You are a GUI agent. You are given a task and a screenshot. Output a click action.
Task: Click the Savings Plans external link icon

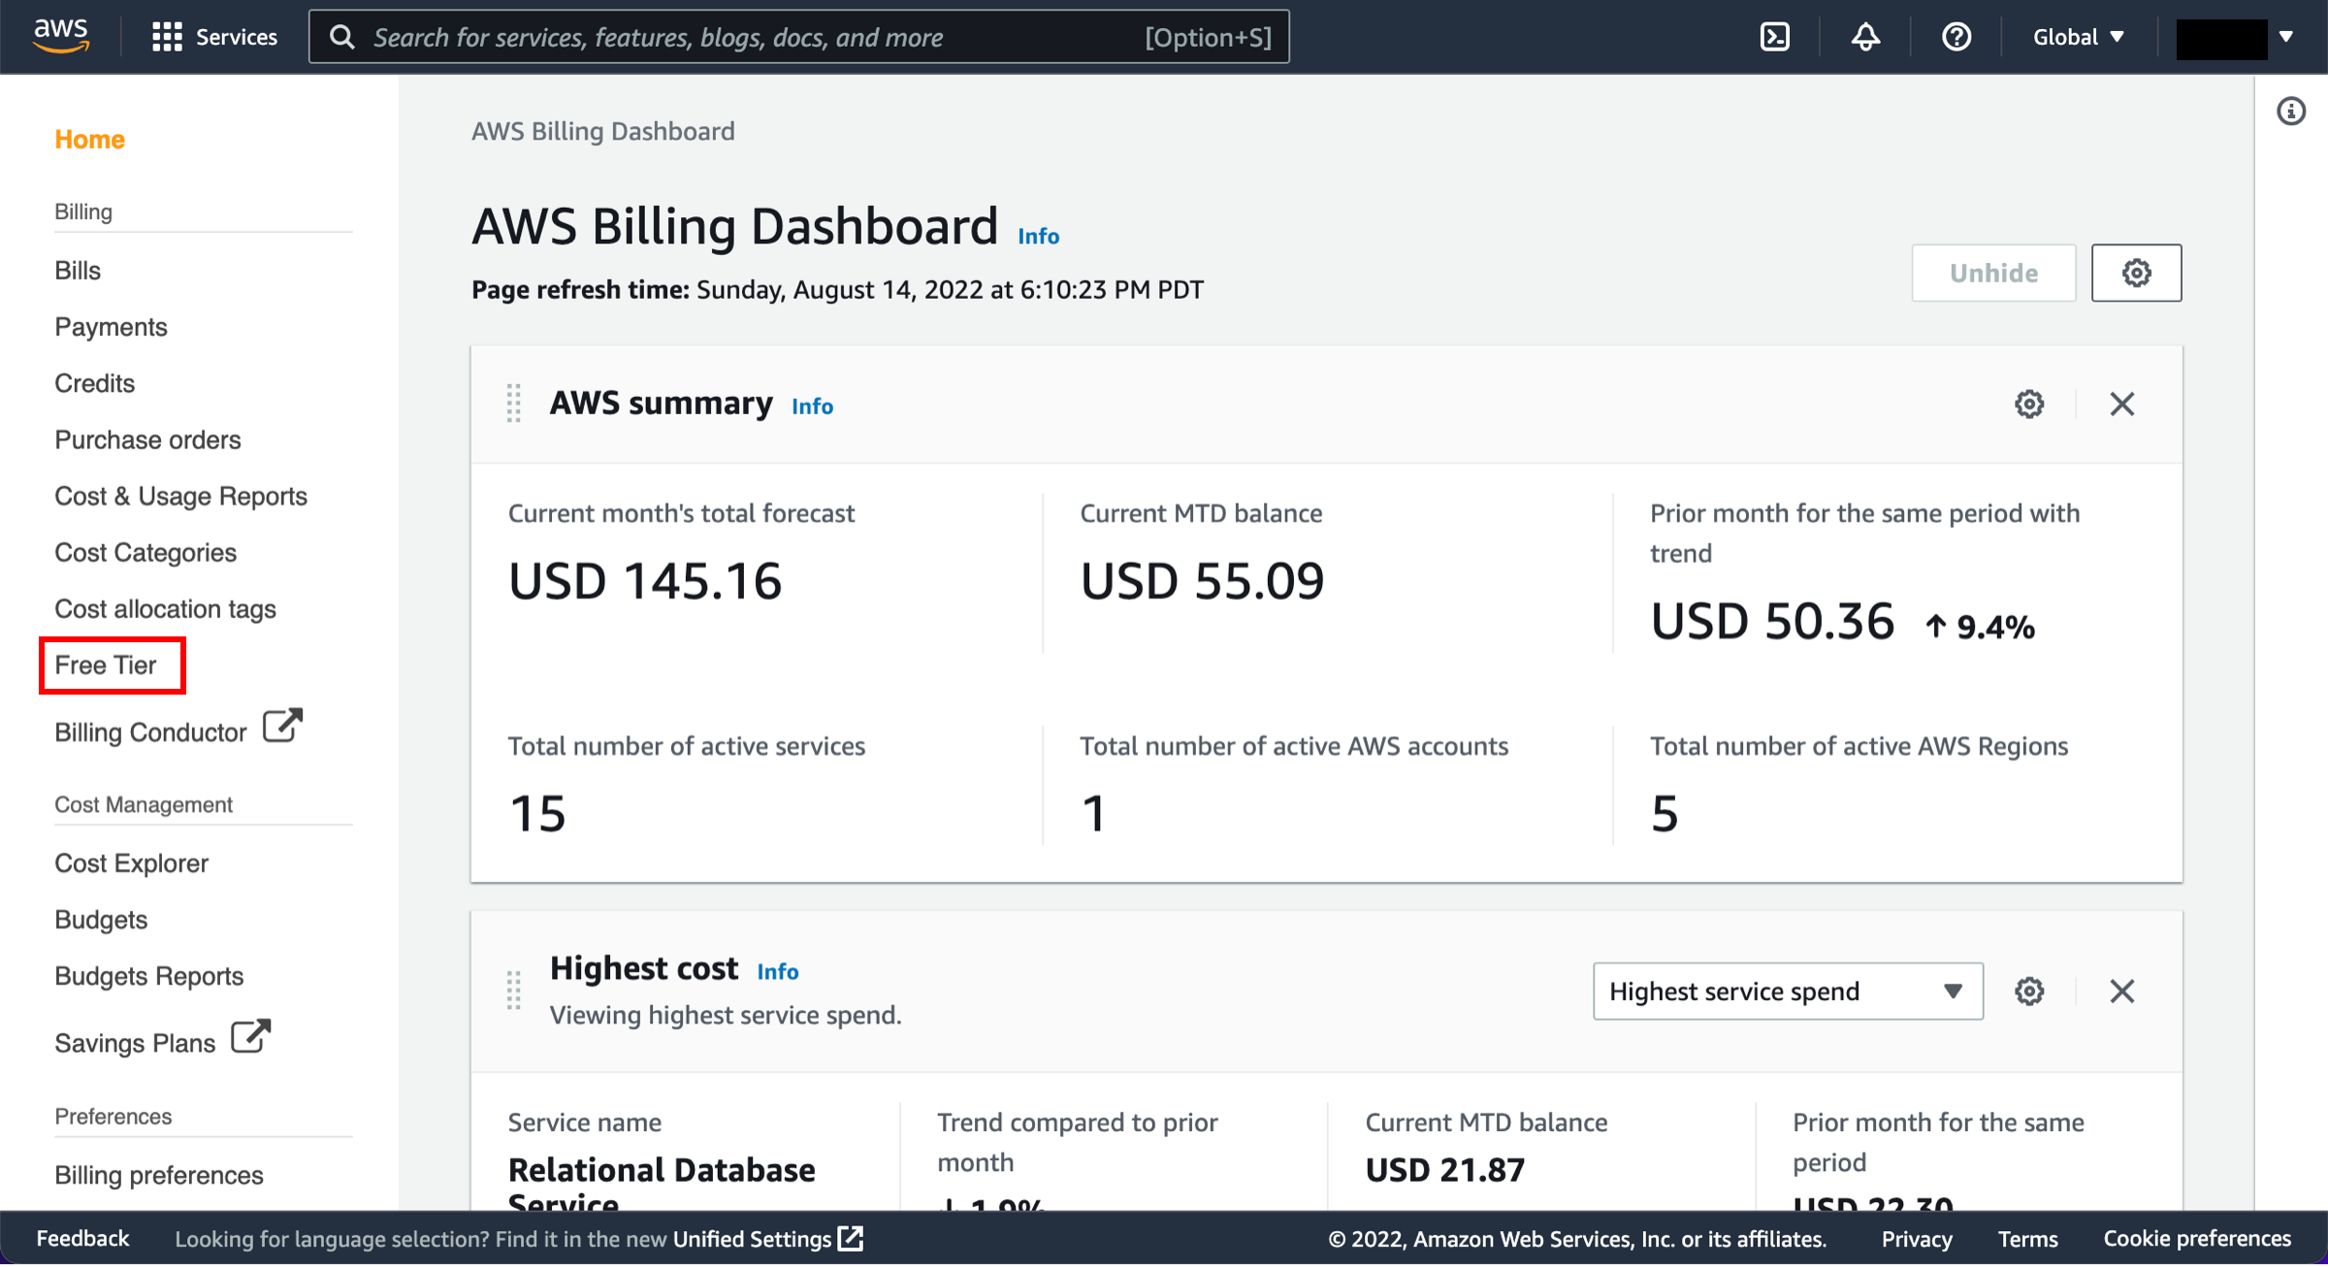tap(252, 1038)
